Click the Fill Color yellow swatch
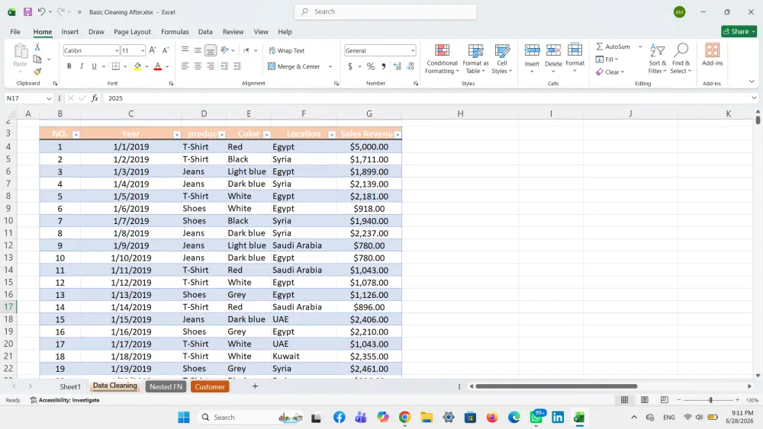 pos(137,66)
